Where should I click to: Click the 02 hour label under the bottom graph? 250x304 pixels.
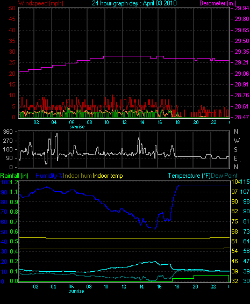click(x=35, y=287)
